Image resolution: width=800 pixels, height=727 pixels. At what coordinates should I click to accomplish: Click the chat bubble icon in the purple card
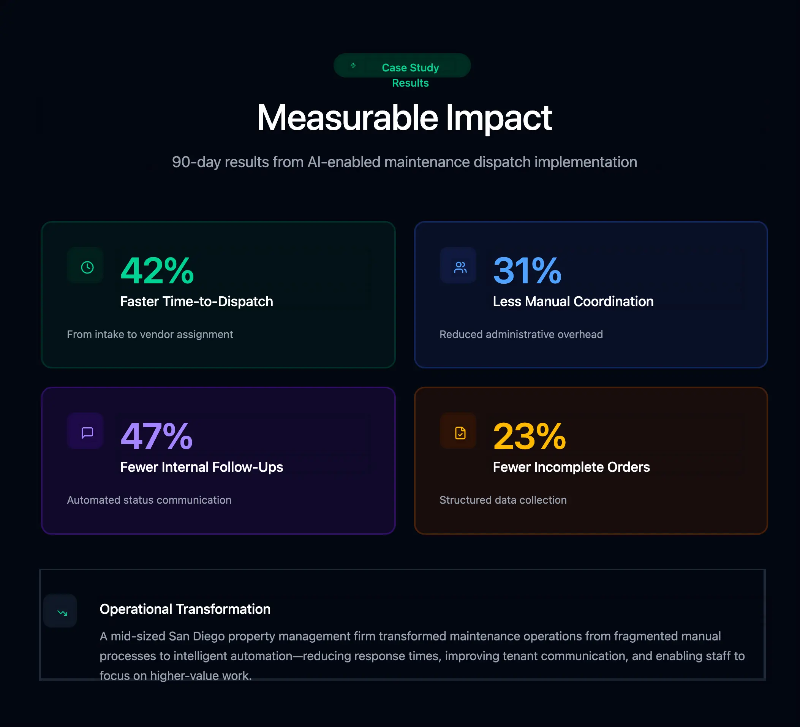pos(87,432)
